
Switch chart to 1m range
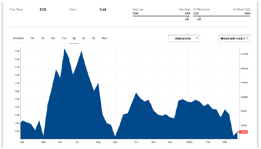point(43,38)
